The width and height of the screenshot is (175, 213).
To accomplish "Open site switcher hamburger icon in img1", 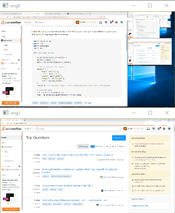I will pos(169,129).
